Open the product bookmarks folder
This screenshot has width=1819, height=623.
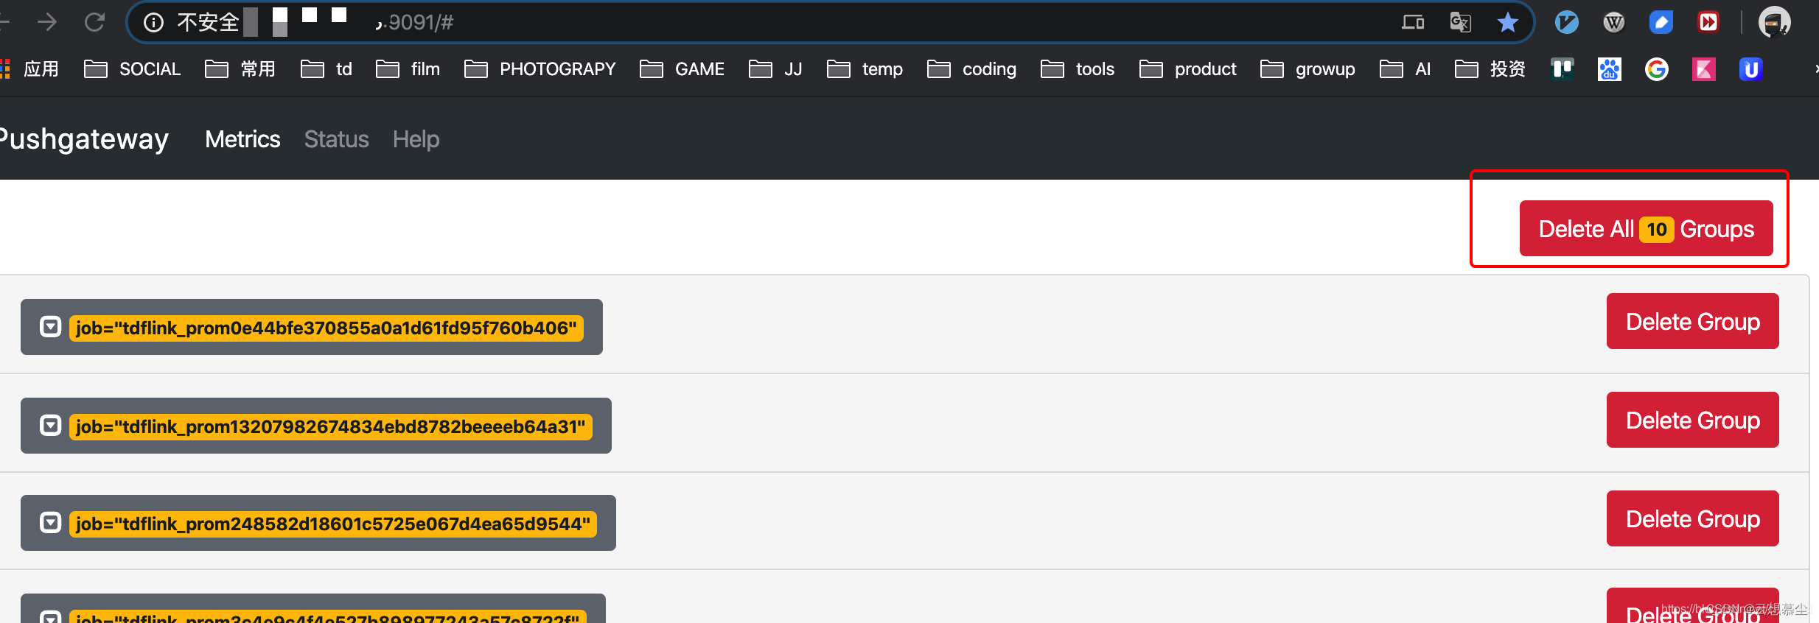[x=1187, y=69]
